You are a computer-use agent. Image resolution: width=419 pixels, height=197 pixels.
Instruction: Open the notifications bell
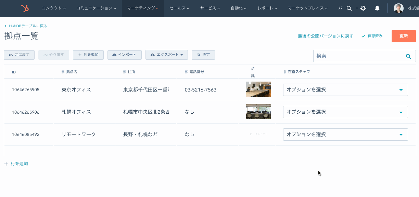(377, 9)
